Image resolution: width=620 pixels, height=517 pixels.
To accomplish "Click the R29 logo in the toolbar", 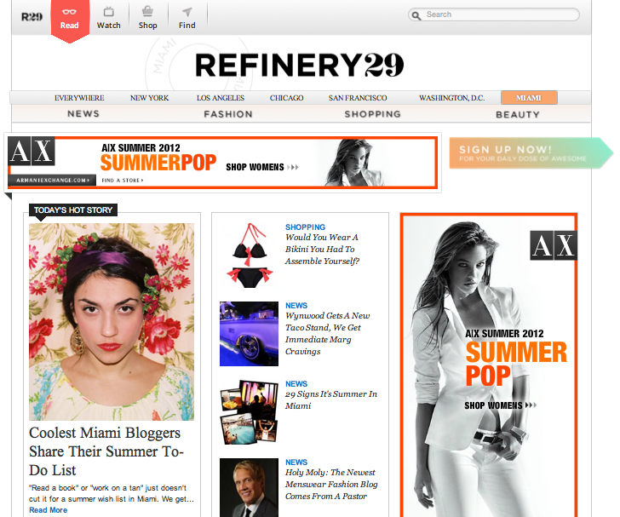I will coord(32,17).
